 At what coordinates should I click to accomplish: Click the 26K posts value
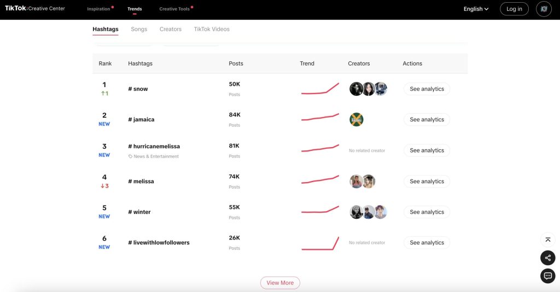[x=234, y=238]
